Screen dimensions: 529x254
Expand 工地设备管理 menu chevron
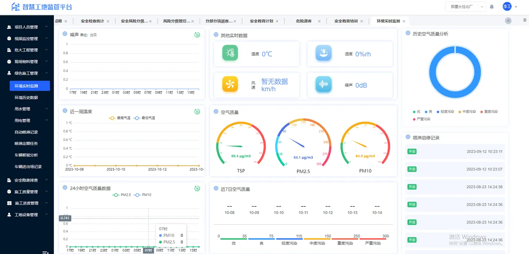point(46,214)
